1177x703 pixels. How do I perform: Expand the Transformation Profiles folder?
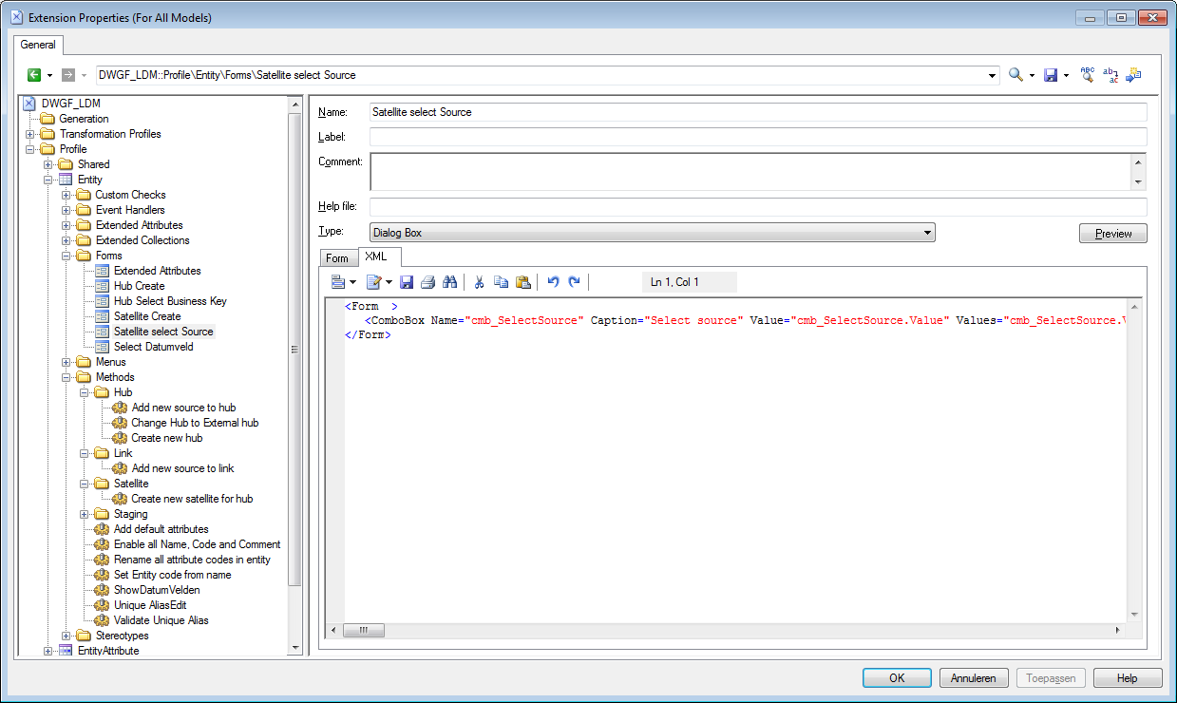click(x=30, y=134)
